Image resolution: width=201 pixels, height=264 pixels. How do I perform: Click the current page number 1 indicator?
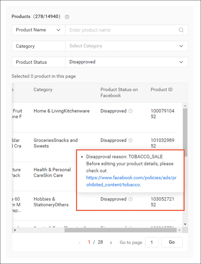pos(89,242)
